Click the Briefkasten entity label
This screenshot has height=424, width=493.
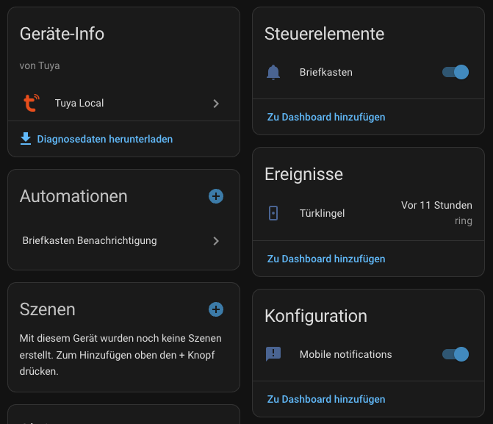coord(326,72)
